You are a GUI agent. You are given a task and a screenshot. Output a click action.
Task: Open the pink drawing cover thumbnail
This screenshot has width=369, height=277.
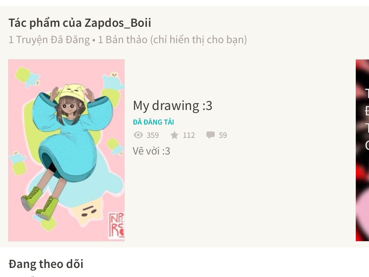(x=66, y=150)
